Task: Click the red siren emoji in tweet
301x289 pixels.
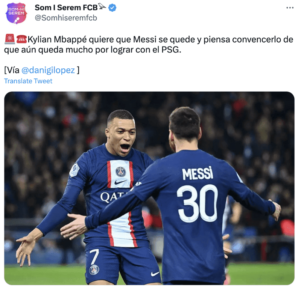Action: tap(10, 39)
